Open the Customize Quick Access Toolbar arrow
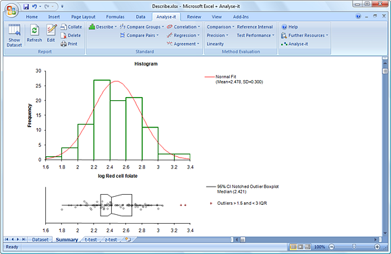This screenshot has height=254, width=391. 62,7
